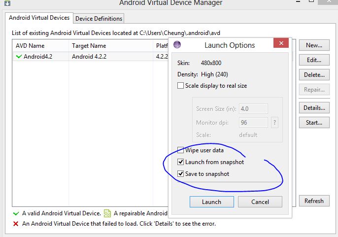This screenshot has width=338, height=237.
Task: Click the question mark next to Monitor dpi
Action: tap(274, 123)
